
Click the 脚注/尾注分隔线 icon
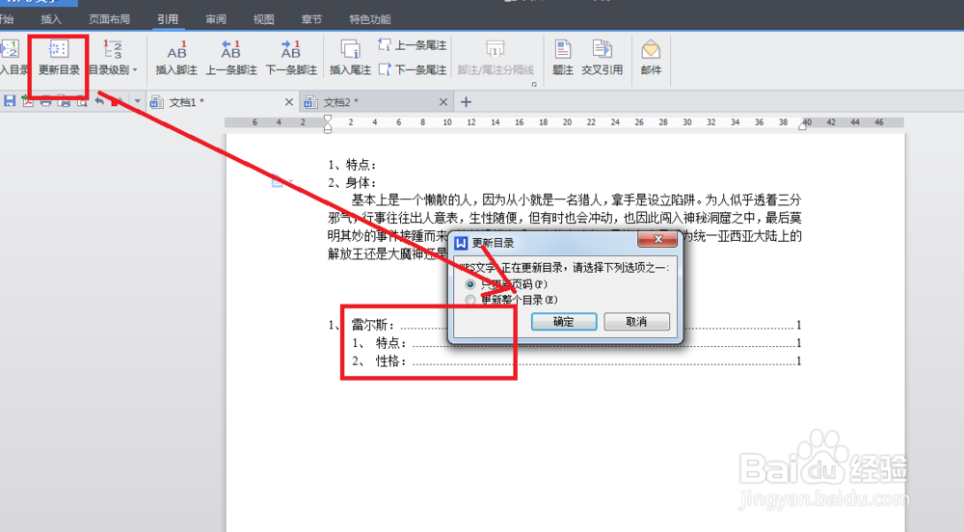click(x=495, y=49)
